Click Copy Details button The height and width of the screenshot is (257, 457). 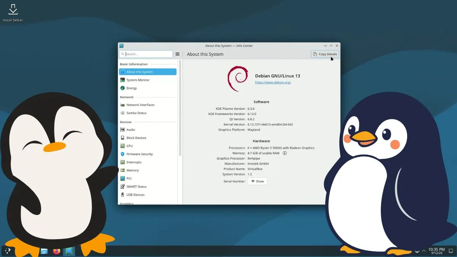[325, 54]
